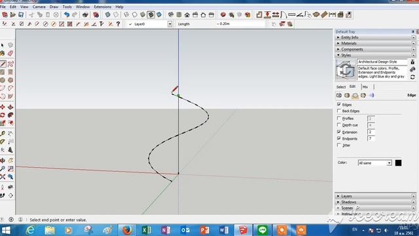The image size is (419, 236).
Task: Click the style preview thumbnail
Action: point(346,70)
